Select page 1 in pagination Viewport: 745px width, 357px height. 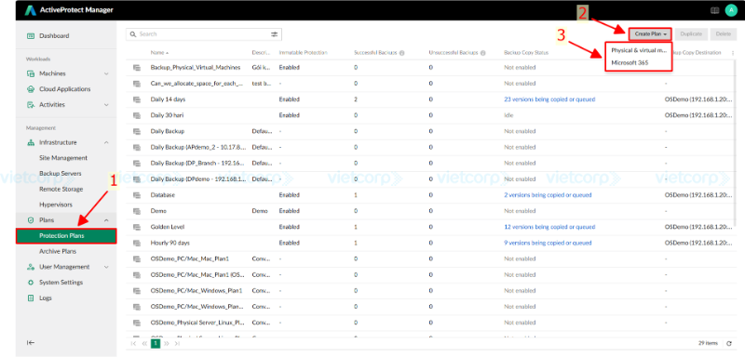pyautogui.click(x=156, y=343)
